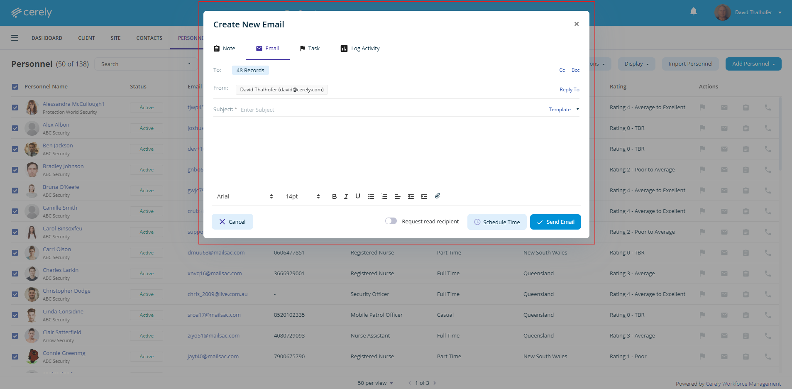
Task: Click into the email body area
Action: (396, 152)
